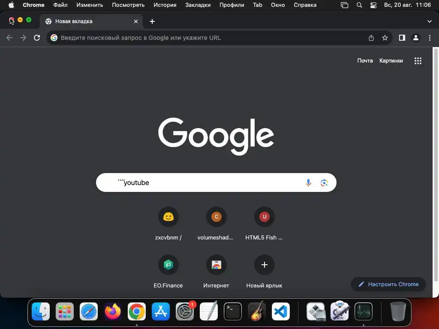Open the Trash in the Dock
439x329 pixels.
(398, 311)
